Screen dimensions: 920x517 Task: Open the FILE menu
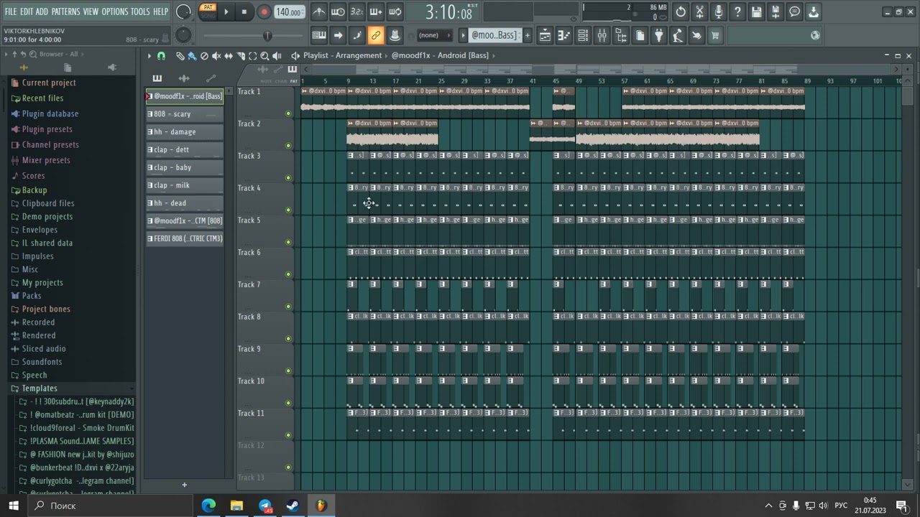(11, 11)
